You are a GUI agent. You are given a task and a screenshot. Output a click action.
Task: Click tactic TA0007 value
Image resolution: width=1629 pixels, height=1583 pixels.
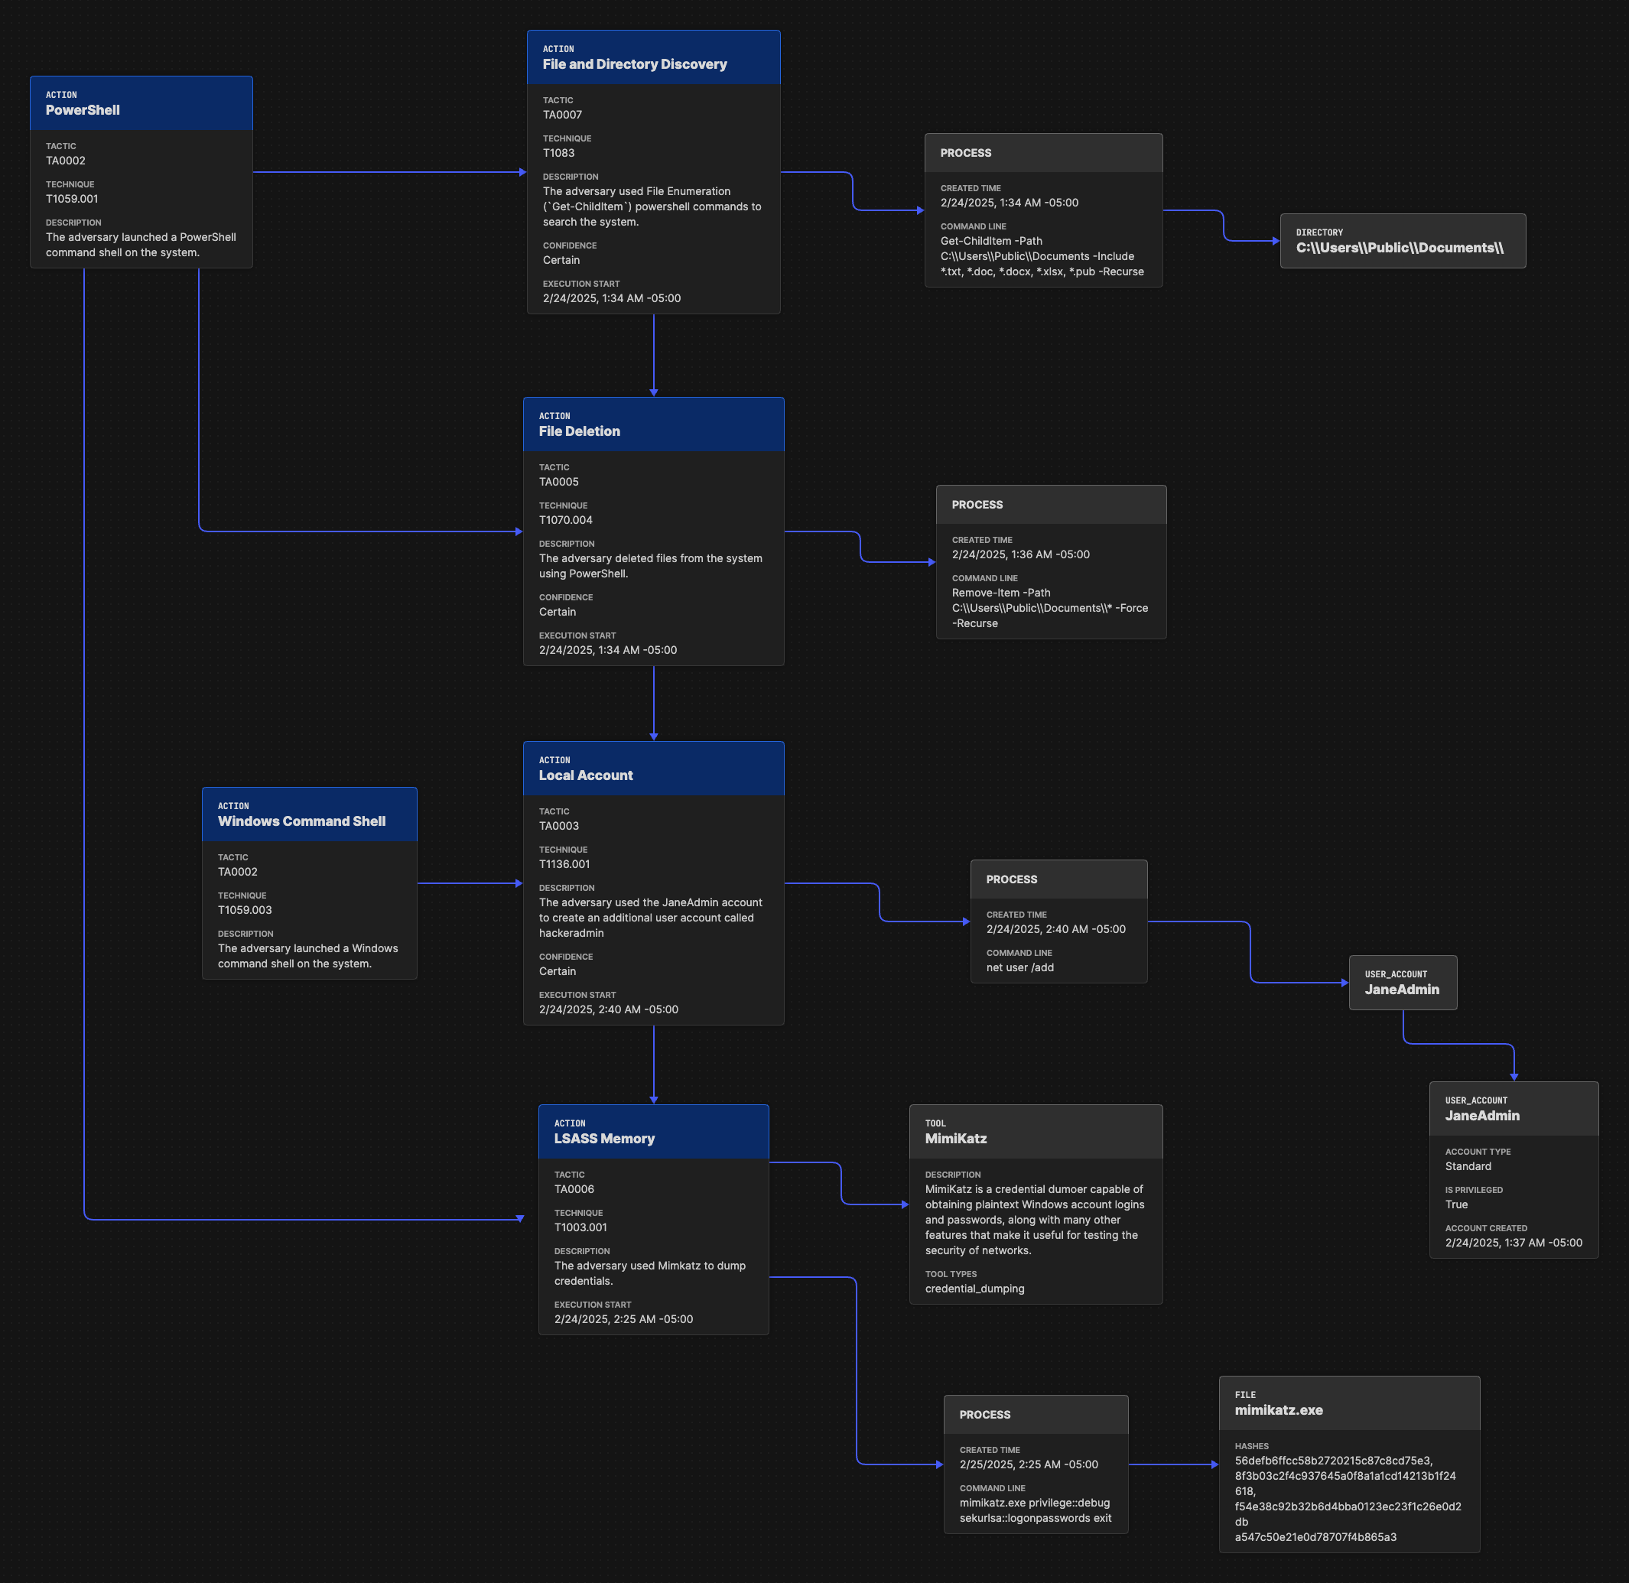pos(563,115)
